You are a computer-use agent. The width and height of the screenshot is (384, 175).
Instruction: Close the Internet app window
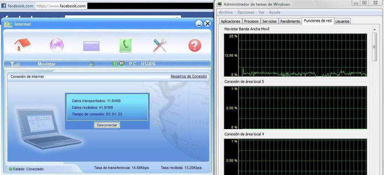(x=207, y=24)
